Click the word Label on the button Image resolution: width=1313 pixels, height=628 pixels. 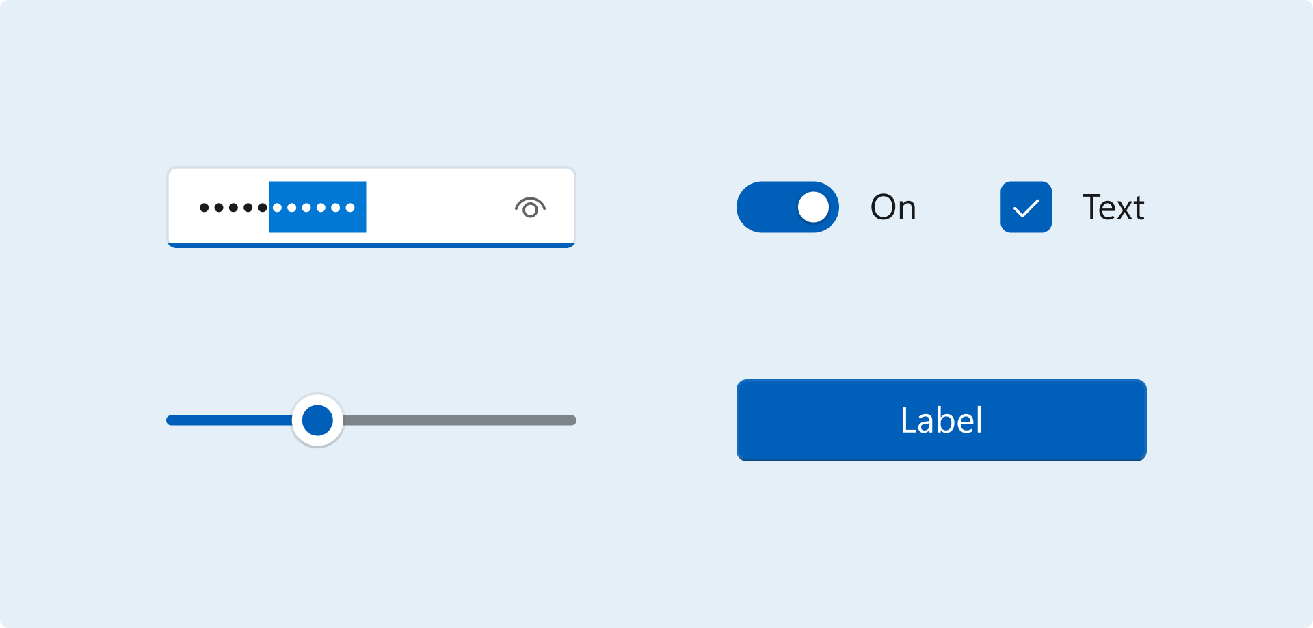click(942, 420)
